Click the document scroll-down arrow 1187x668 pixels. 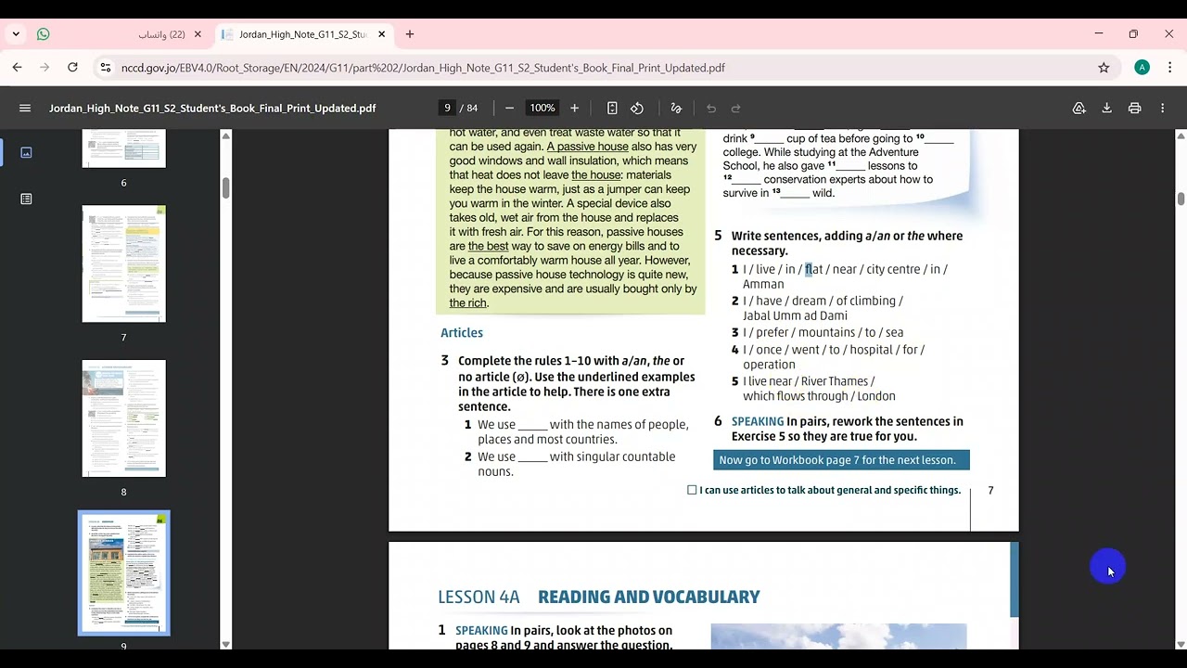1181,643
